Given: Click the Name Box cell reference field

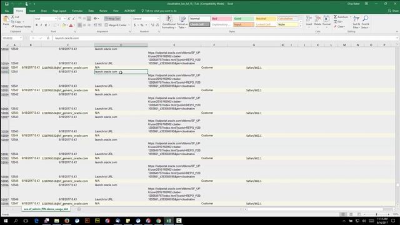Looking at the screenshot, I should click(x=12, y=38).
